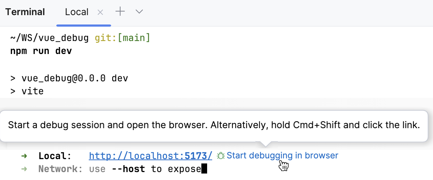Click the Terminal tool window title
Image resolution: width=433 pixels, height=180 pixels.
(25, 12)
